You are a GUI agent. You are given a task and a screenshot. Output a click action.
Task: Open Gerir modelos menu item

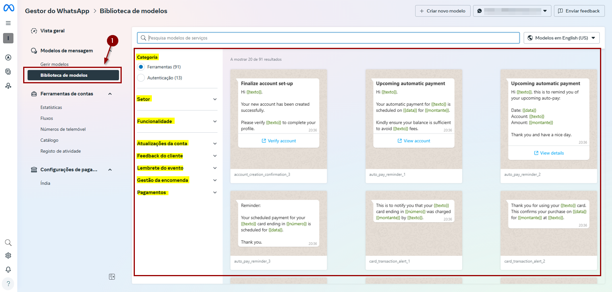54,64
